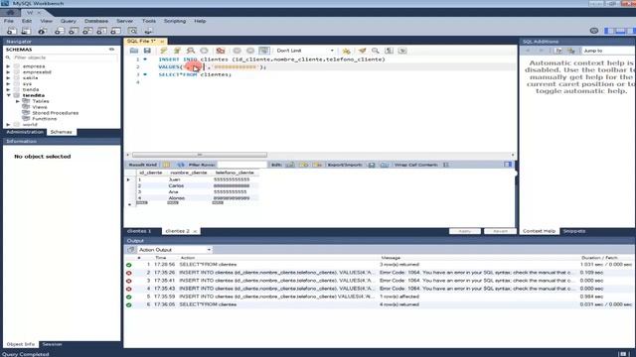This screenshot has width=636, height=357.
Task: Click the reconnect to DBMS icon in main toolbar
Action: (148, 31)
